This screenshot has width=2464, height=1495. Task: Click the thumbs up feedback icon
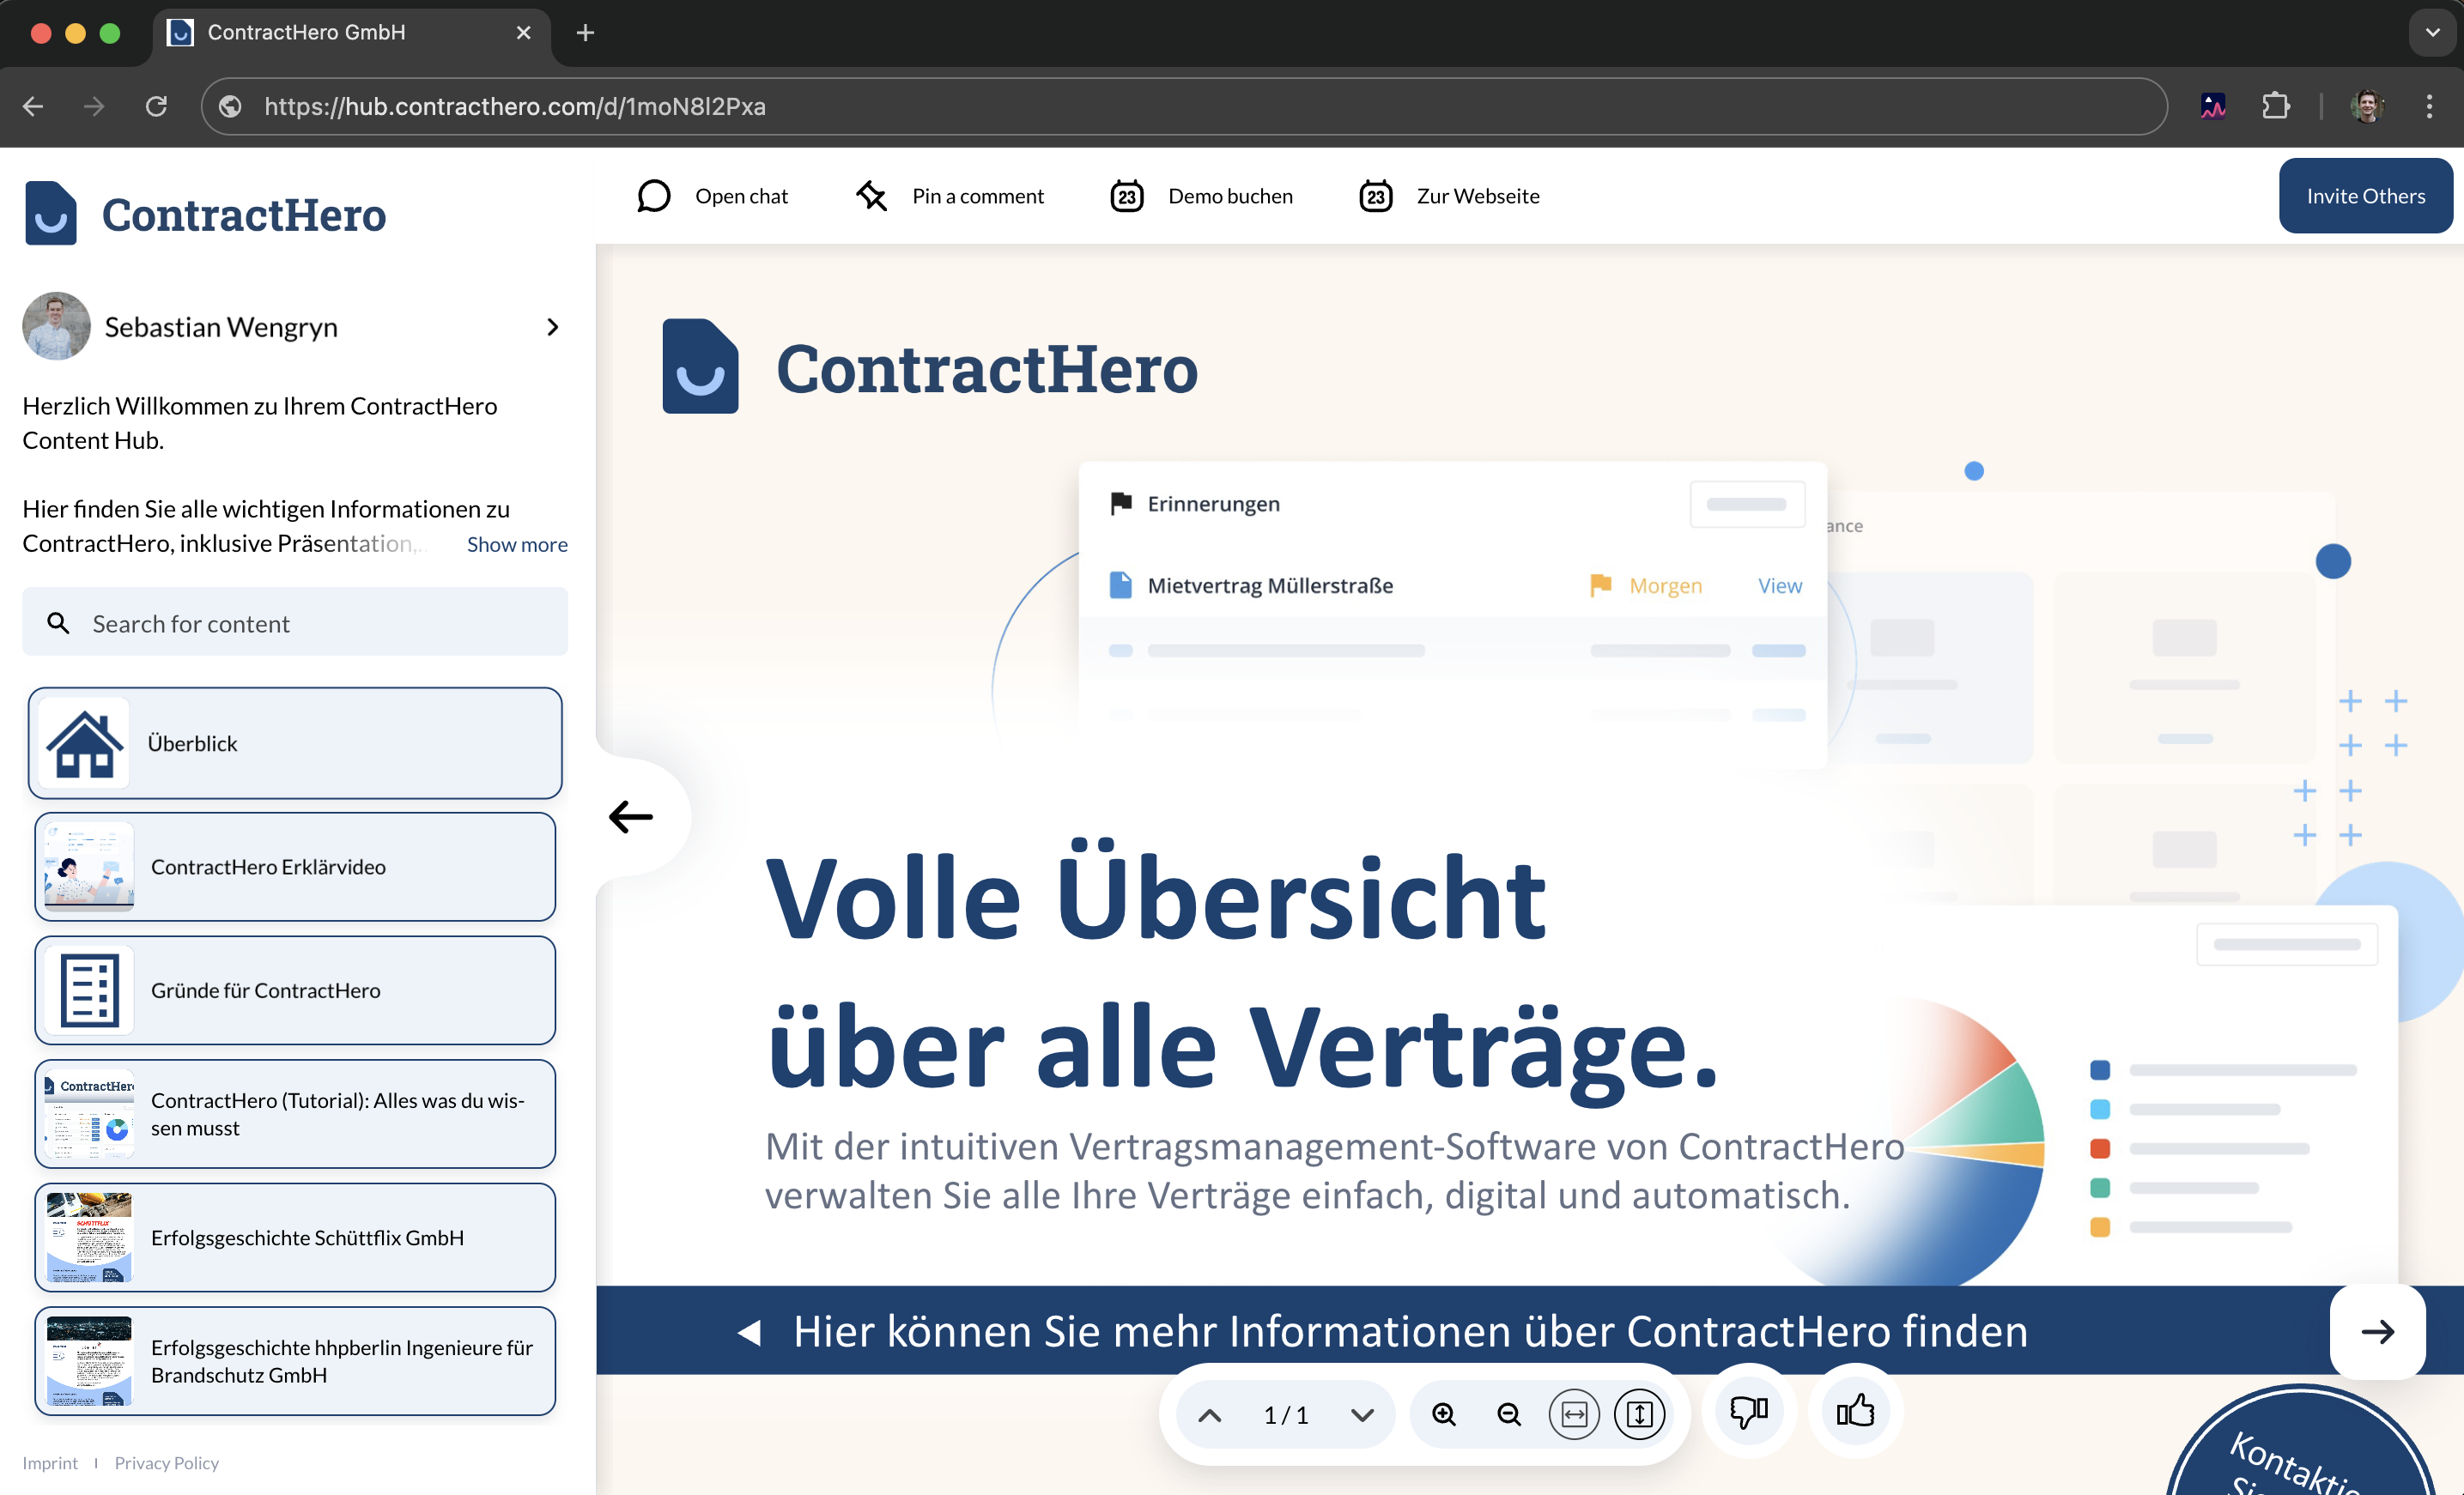coord(1855,1412)
